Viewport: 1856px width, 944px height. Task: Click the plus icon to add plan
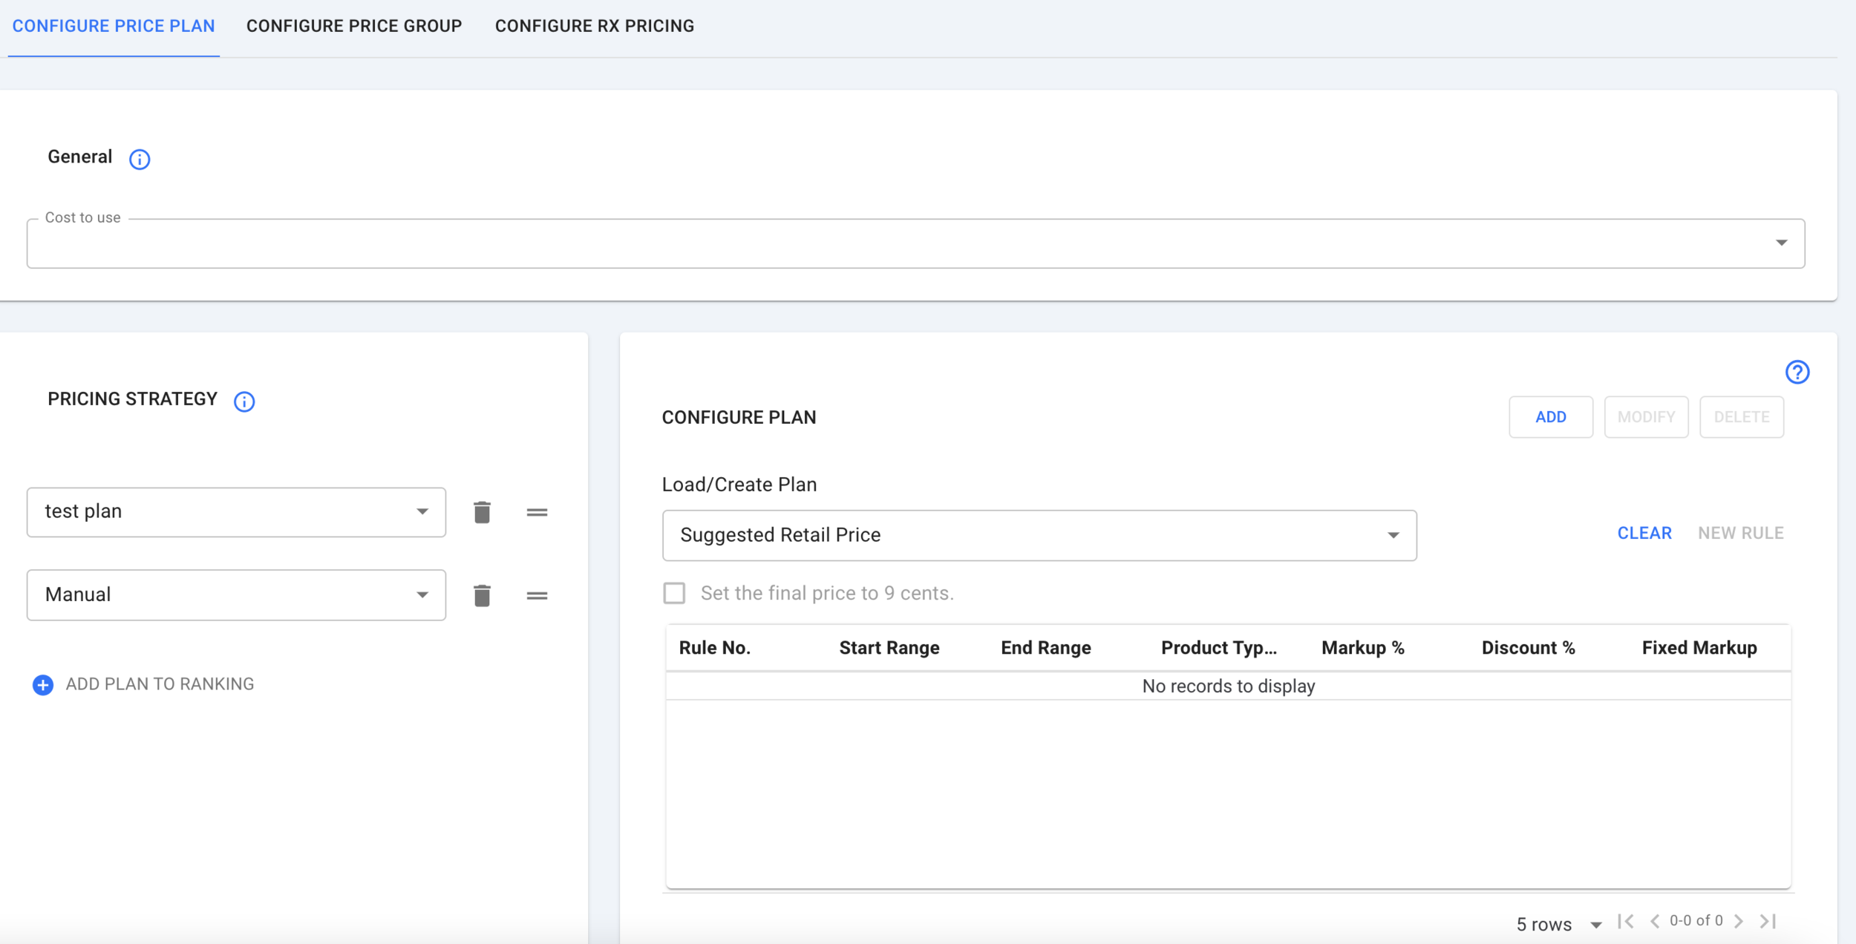43,684
